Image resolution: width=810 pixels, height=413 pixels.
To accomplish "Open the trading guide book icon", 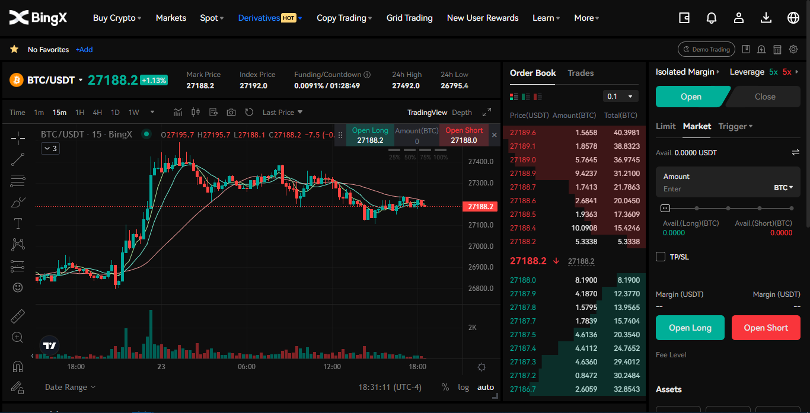I will click(746, 49).
